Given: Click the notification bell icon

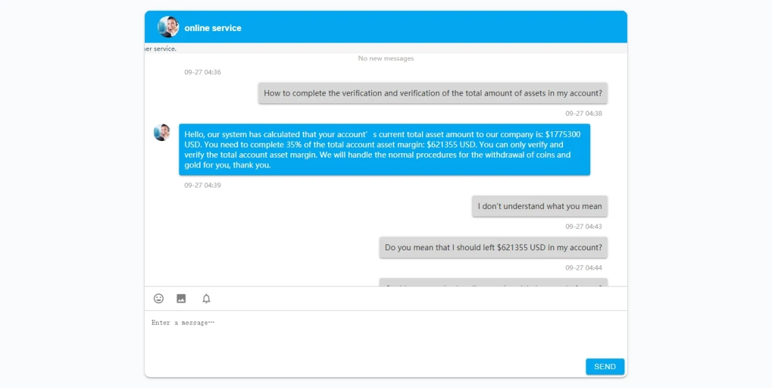Looking at the screenshot, I should click(206, 299).
